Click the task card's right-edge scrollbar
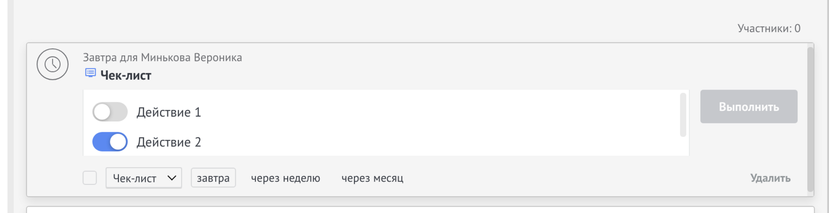The height and width of the screenshot is (213, 829). tap(810, 119)
